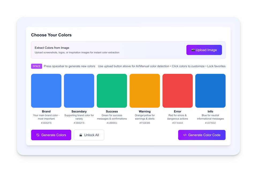The image size is (257, 172).
Task: Open the Secondary color swatch
Action: tap(79, 91)
